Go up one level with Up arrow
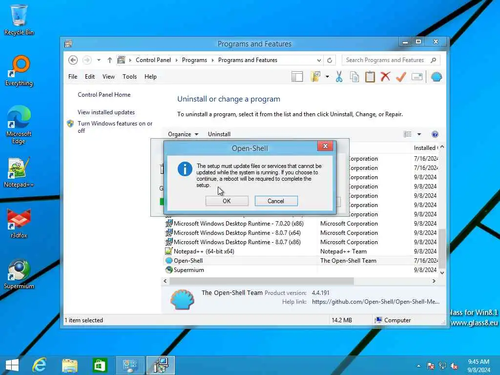Screen dimensions: 500x375 pyautogui.click(x=110, y=60)
